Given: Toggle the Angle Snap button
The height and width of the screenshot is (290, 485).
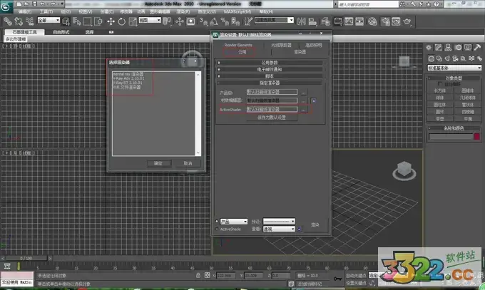Looking at the screenshot, I should (x=214, y=21).
